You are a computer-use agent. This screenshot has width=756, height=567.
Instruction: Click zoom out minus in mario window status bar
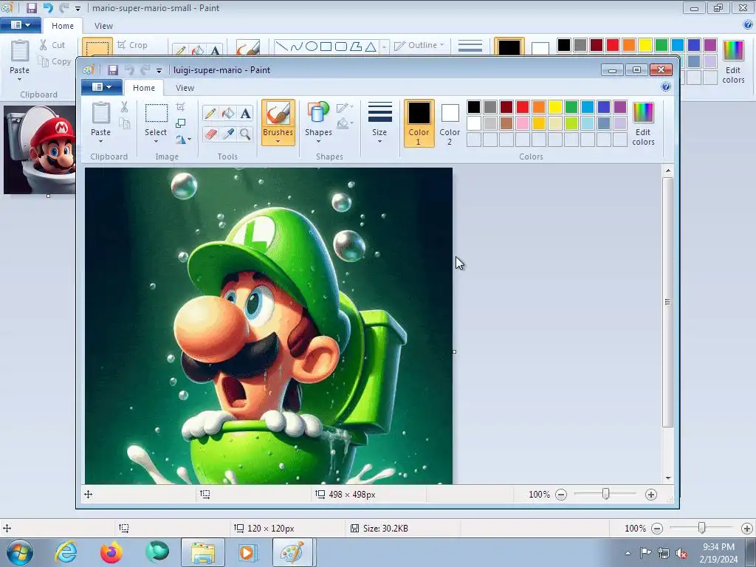pyautogui.click(x=656, y=529)
